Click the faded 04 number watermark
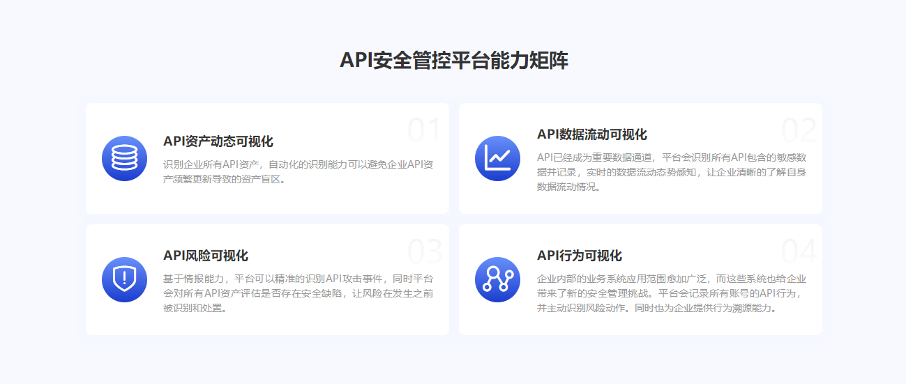This screenshot has height=388, width=906. pyautogui.click(x=799, y=251)
